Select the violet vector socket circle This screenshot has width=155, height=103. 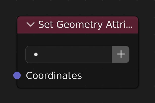[x=17, y=75]
